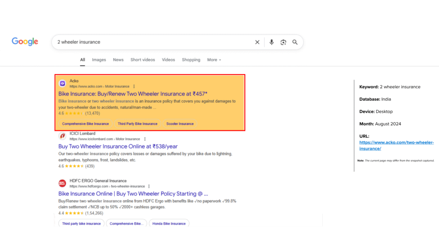Switch to the Shopping tab
This screenshot has width=439, height=247.
[191, 60]
